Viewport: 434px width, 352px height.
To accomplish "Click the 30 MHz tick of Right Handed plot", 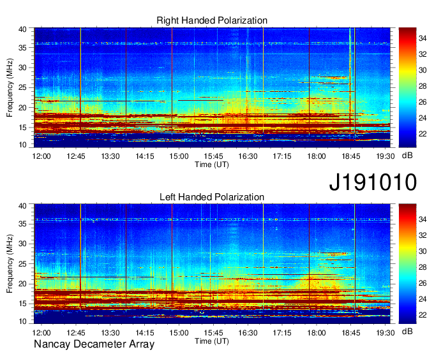I will (x=22, y=68).
